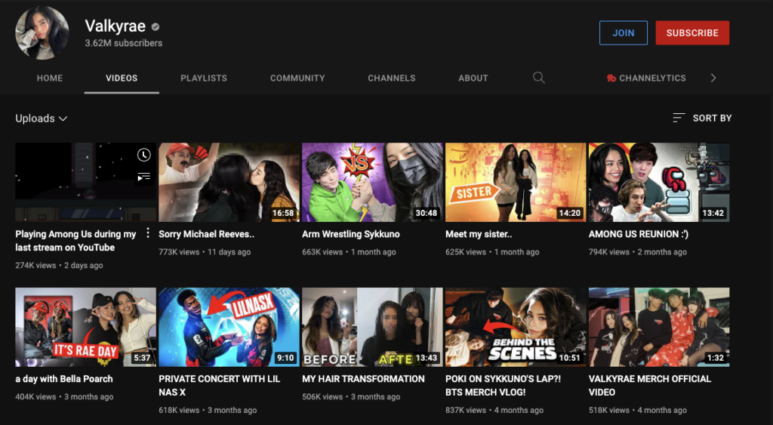Open 'MY HAIR TRANSFORMATION' title link
Screen dimensions: 773x425
(363, 379)
